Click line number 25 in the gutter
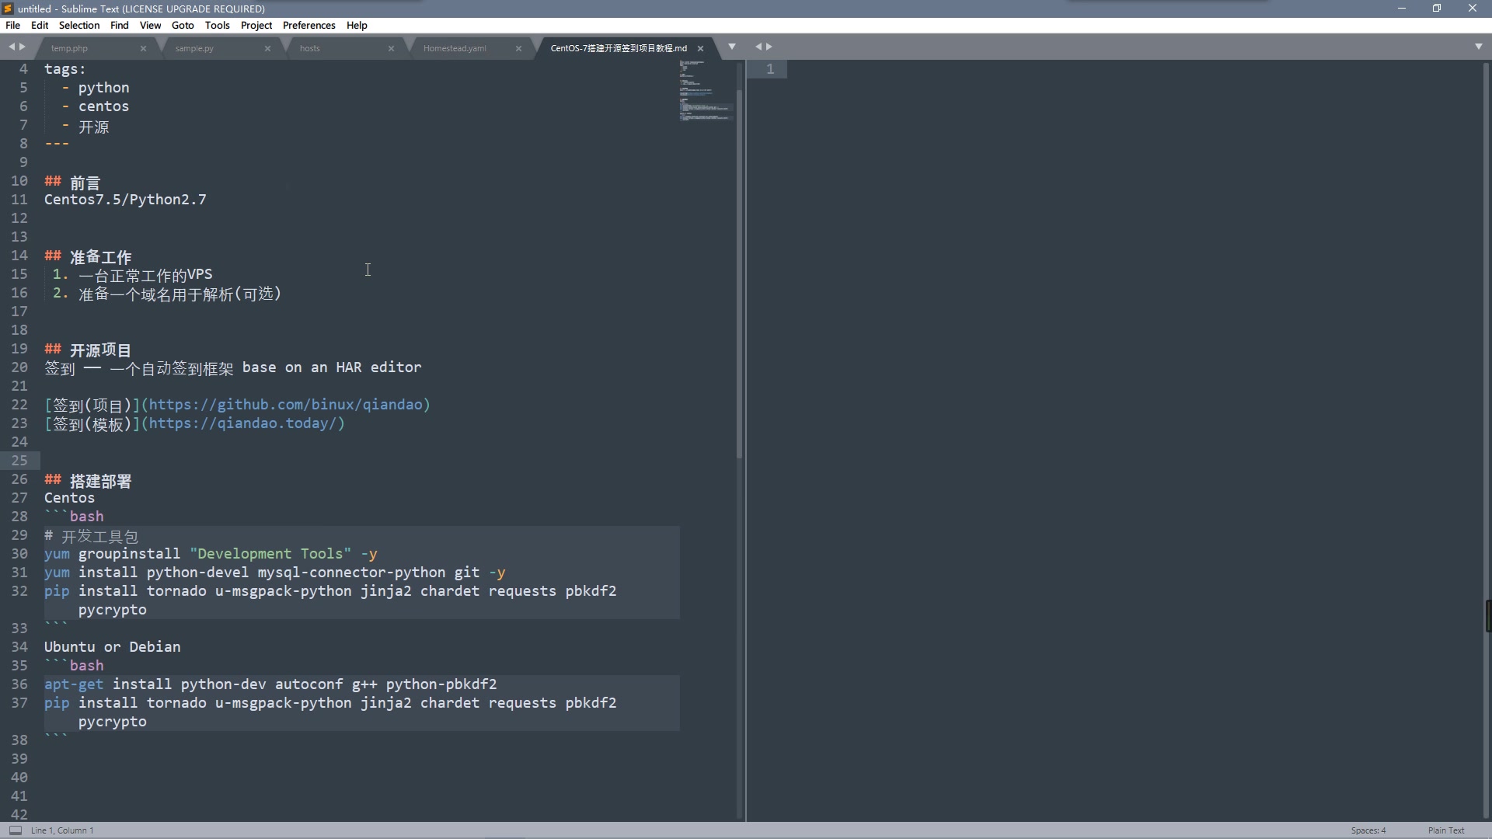 coord(19,461)
